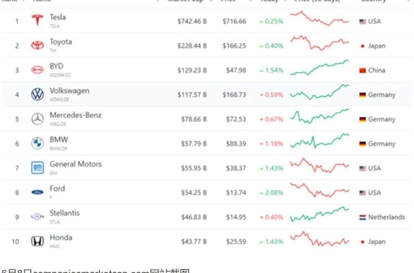The width and height of the screenshot is (414, 273).
Task: Click the Ford oval logo
Action: tap(38, 192)
